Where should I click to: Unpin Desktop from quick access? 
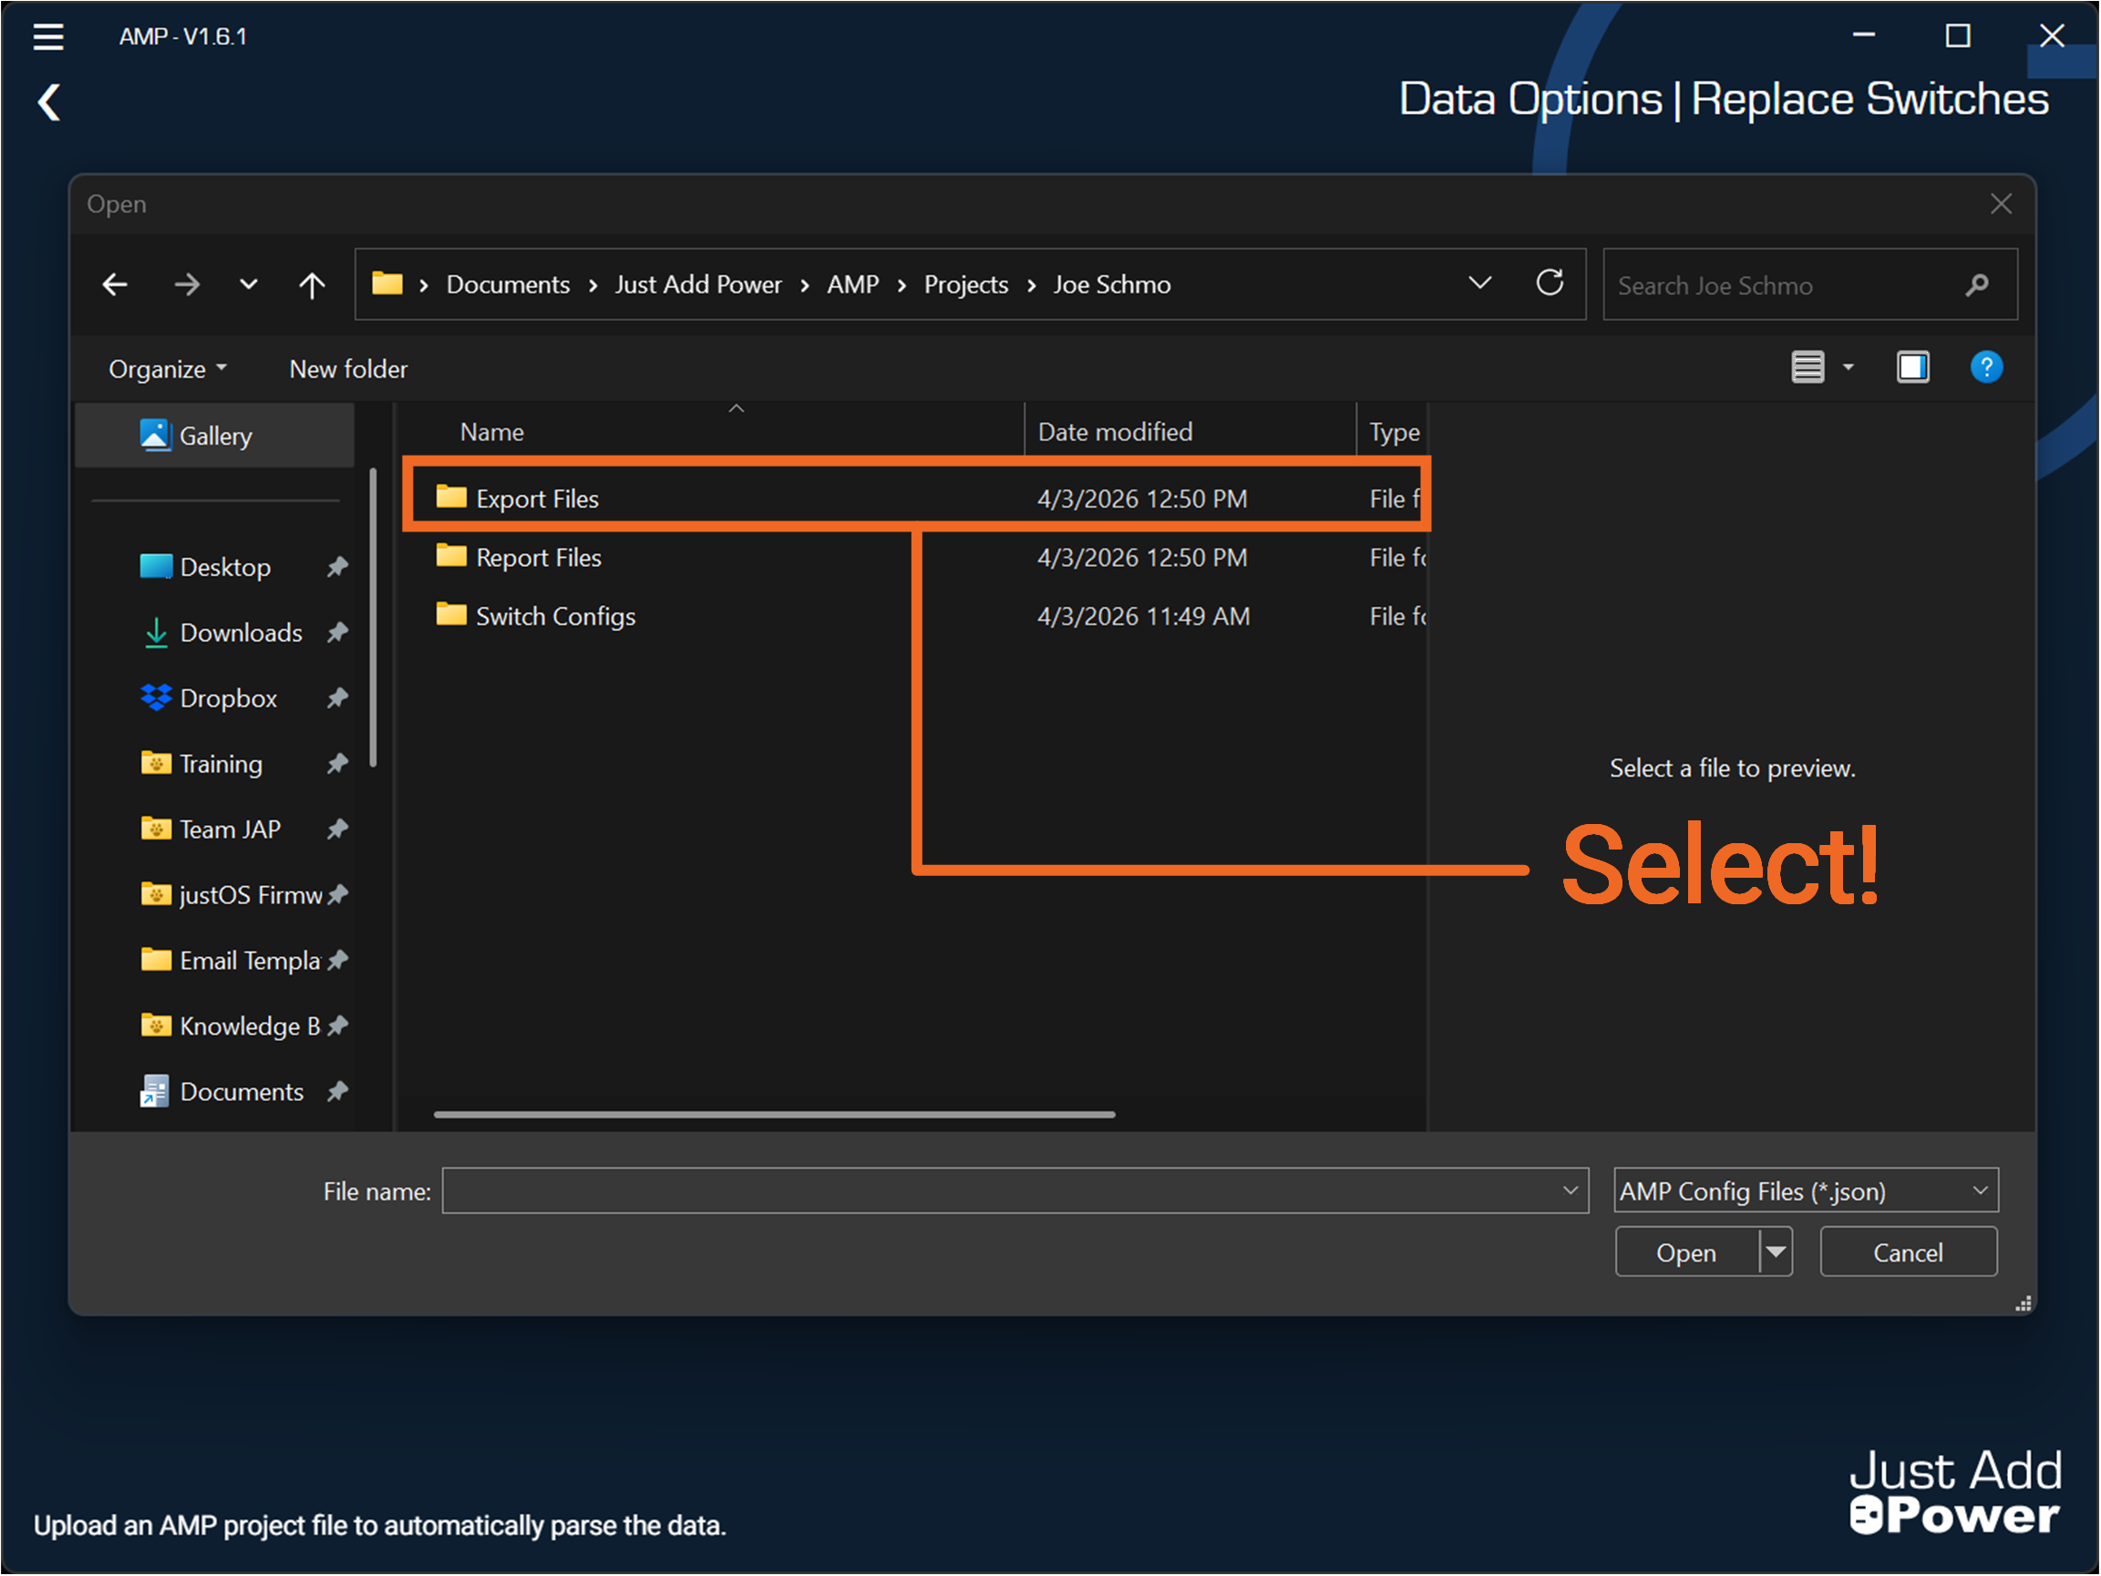[337, 567]
